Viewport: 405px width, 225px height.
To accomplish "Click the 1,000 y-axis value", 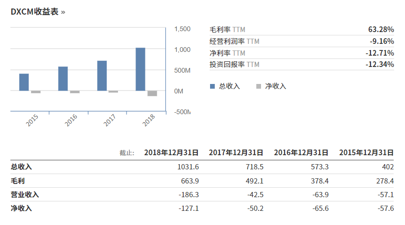I will 182,50.
